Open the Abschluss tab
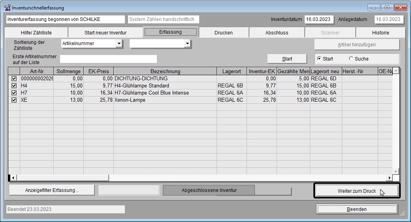The width and height of the screenshot is (411, 222). click(277, 32)
